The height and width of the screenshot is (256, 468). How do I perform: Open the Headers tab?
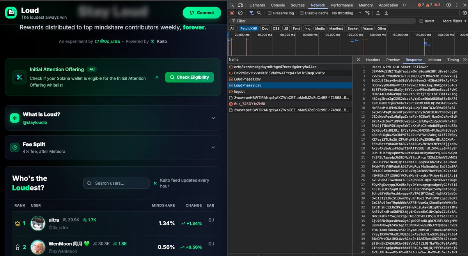pos(373,60)
